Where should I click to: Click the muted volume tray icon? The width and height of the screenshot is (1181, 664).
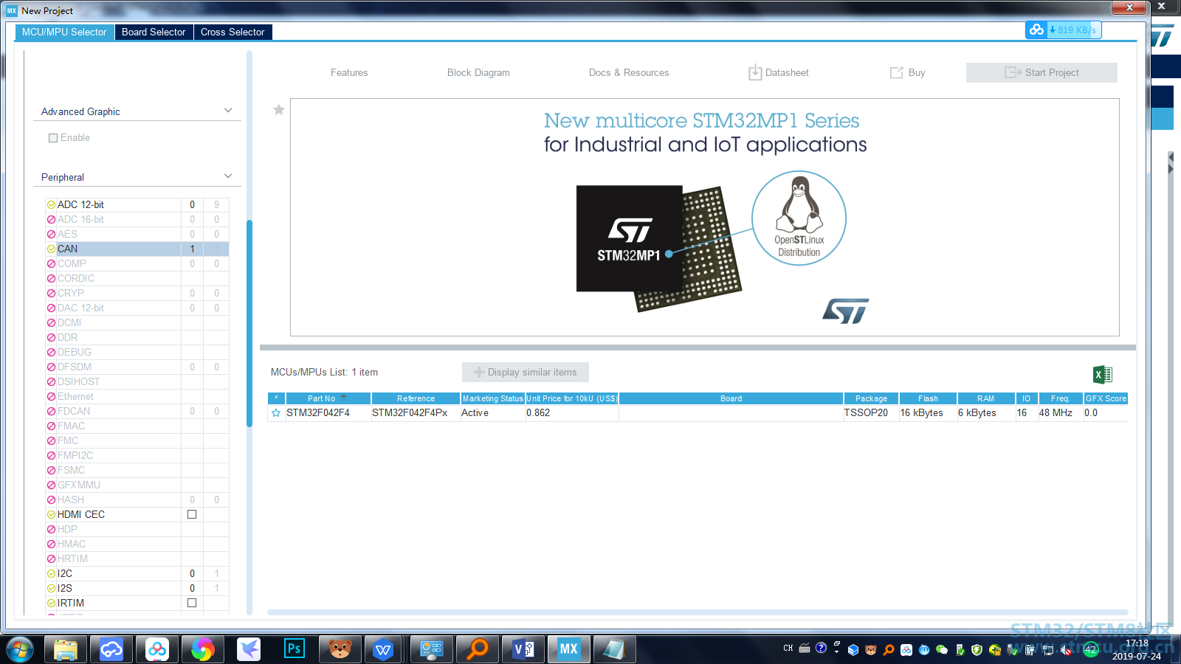tap(1066, 650)
